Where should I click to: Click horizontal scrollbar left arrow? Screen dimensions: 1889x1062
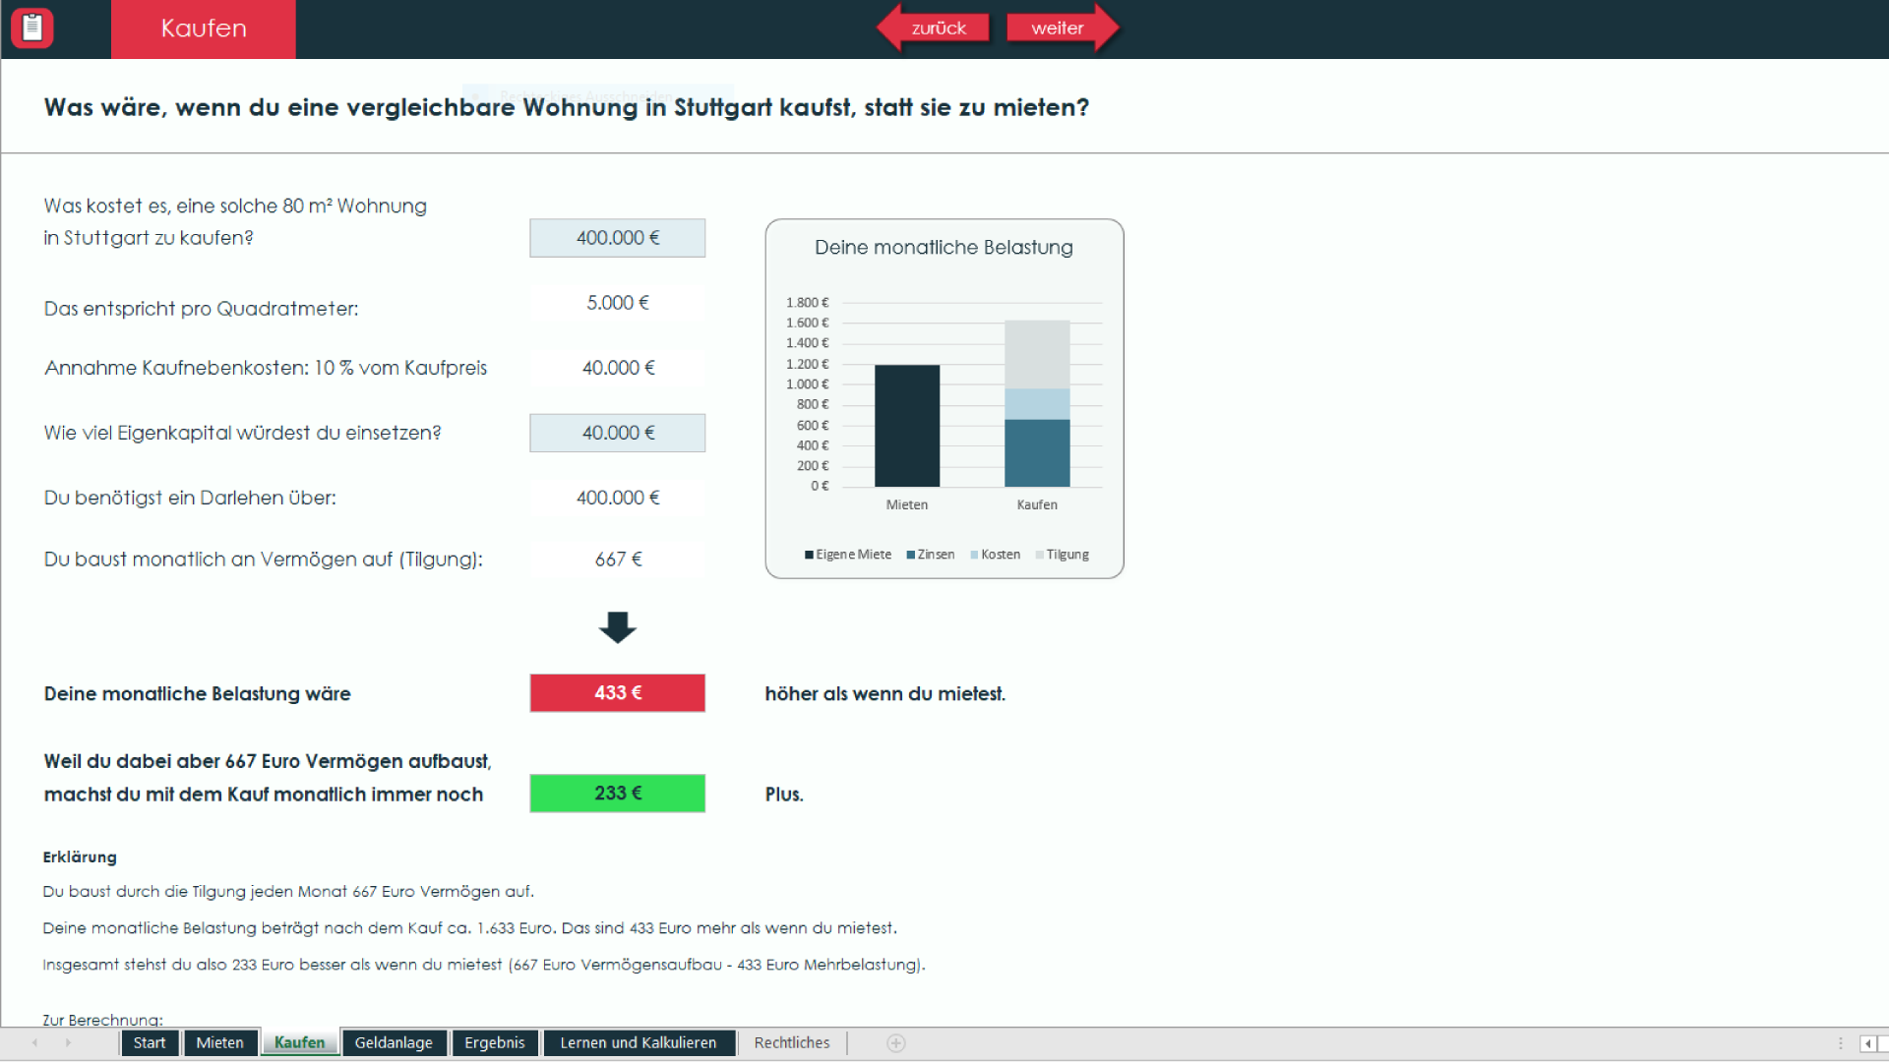pos(1867,1044)
